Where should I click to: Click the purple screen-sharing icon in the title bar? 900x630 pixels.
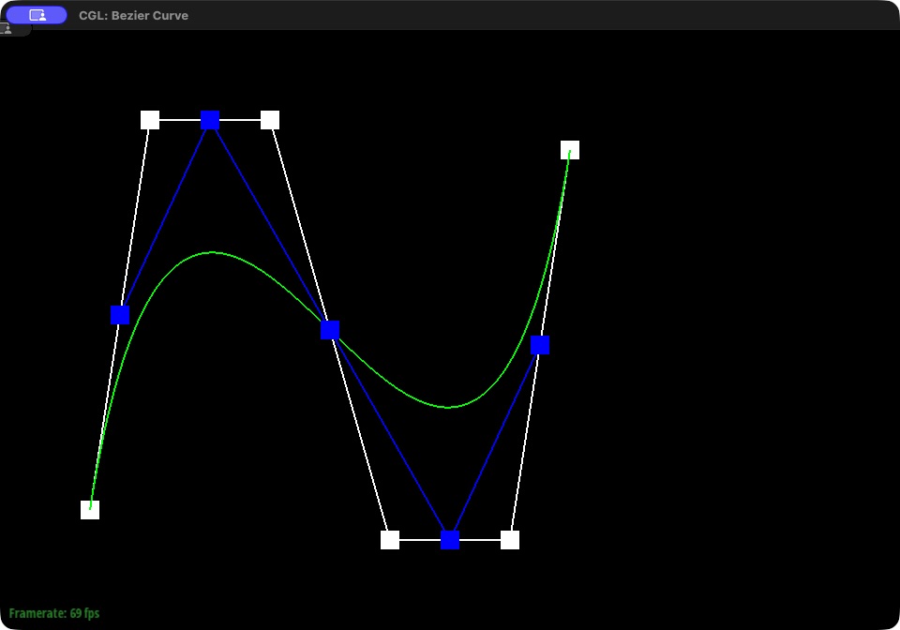coord(37,16)
